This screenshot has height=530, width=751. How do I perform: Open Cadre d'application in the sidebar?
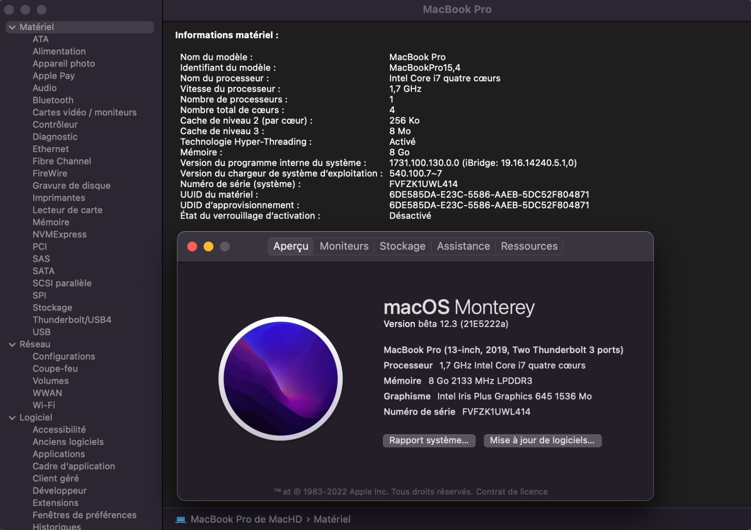tap(74, 466)
